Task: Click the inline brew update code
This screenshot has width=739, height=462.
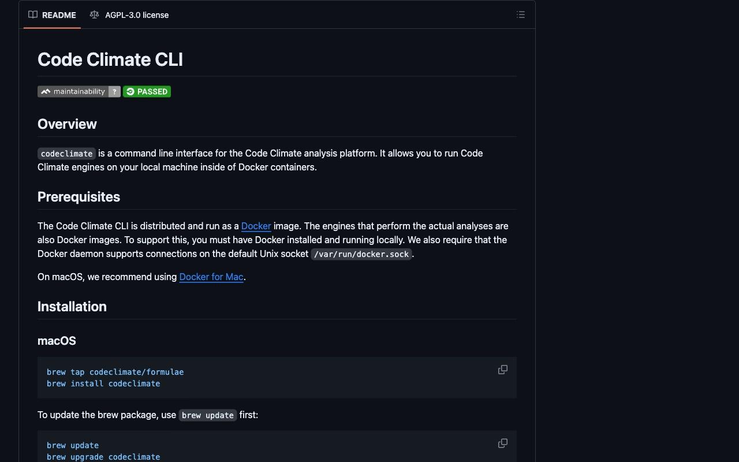Action: (208, 415)
